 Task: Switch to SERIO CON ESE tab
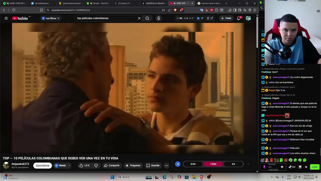(15, 3)
